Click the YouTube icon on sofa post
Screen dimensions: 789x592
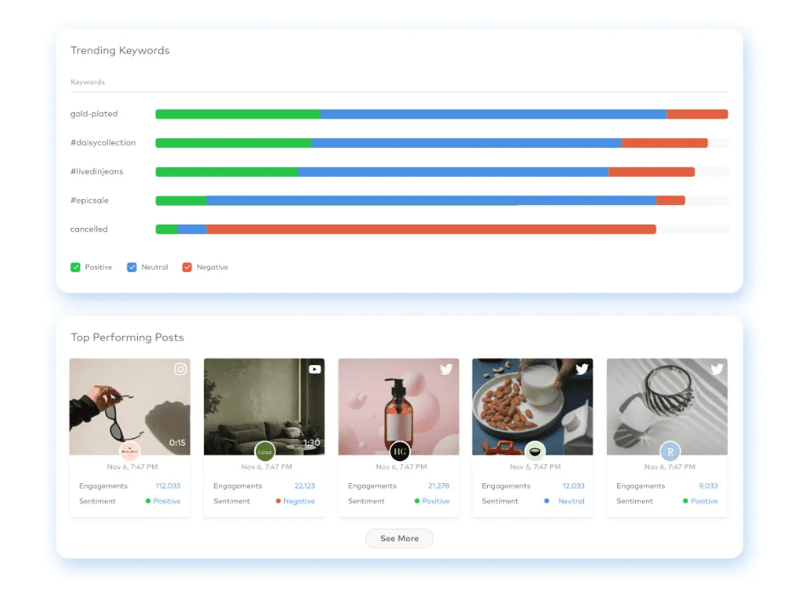[x=315, y=369]
